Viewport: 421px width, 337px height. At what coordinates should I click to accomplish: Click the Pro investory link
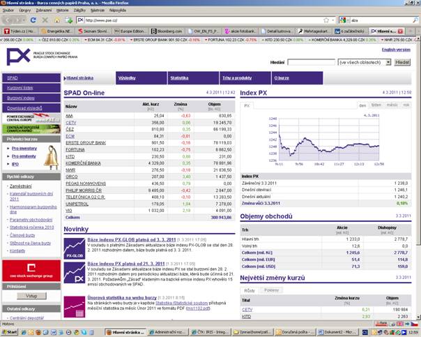click(24, 149)
